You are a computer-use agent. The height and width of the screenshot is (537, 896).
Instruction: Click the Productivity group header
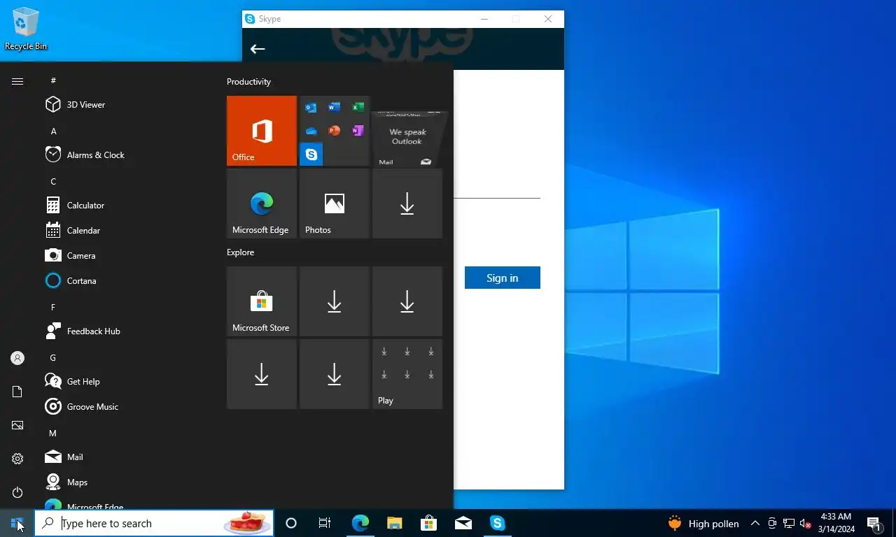(x=248, y=82)
